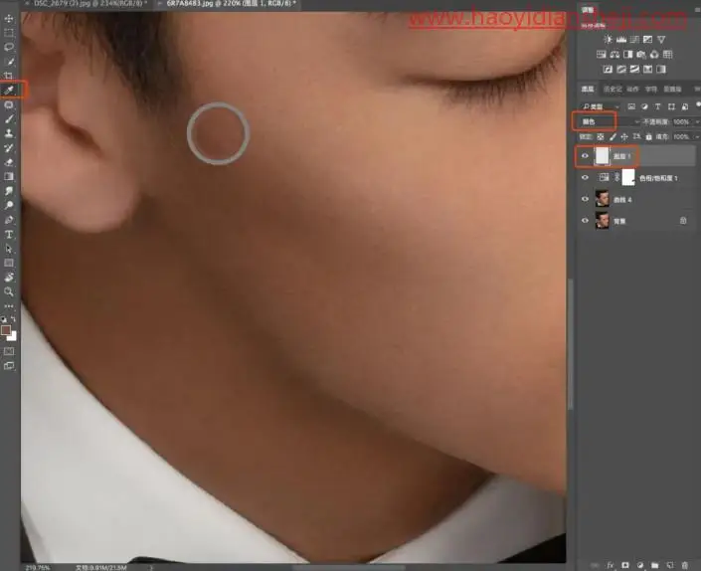Open the Fill percentage dropdown arrow
Image resolution: width=701 pixels, height=571 pixels.
pos(697,137)
